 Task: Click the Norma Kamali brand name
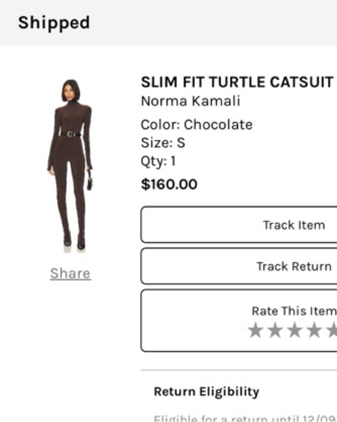[190, 101]
